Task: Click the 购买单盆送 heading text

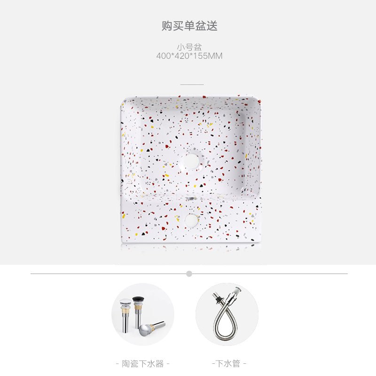Action: pyautogui.click(x=189, y=26)
